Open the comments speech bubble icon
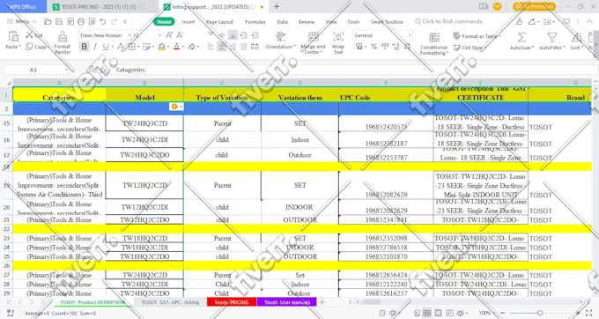 coord(566,22)
